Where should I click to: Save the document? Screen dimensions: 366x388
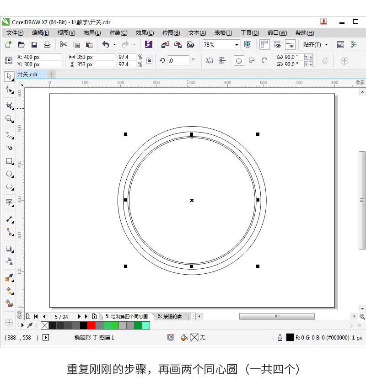[34, 44]
